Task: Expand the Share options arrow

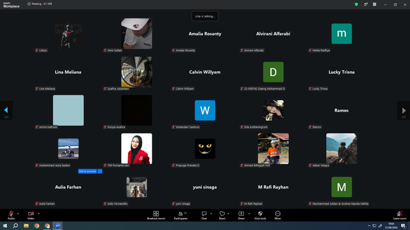Action: 249,213
